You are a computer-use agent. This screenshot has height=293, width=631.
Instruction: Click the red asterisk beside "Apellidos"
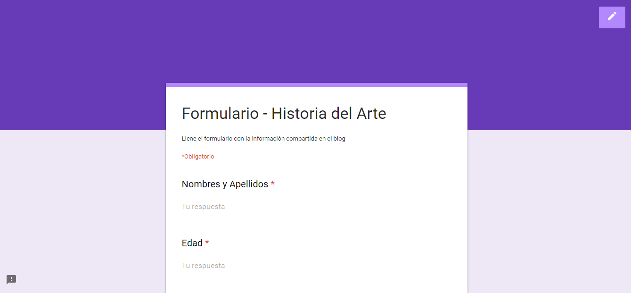(x=272, y=184)
